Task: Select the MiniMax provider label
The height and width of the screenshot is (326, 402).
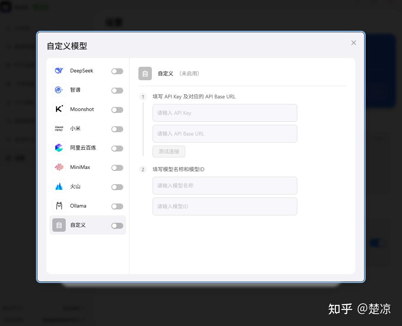Action: [80, 167]
